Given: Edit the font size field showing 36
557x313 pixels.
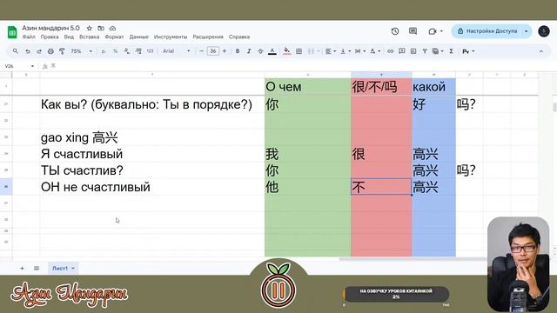Looking at the screenshot, I should [x=212, y=51].
